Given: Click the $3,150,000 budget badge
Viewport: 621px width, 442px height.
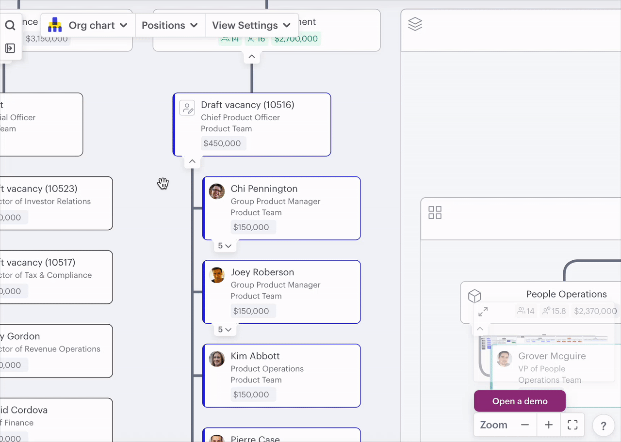Looking at the screenshot, I should coord(47,39).
